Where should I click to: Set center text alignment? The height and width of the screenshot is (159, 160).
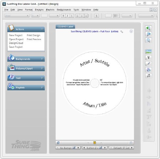82,16
